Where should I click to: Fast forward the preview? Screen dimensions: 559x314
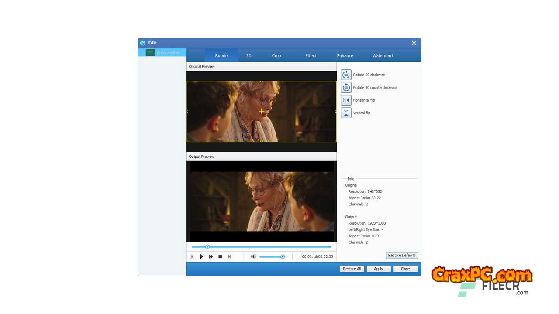coord(211,256)
